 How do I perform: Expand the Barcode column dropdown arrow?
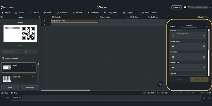pyautogui.click(x=96, y=17)
